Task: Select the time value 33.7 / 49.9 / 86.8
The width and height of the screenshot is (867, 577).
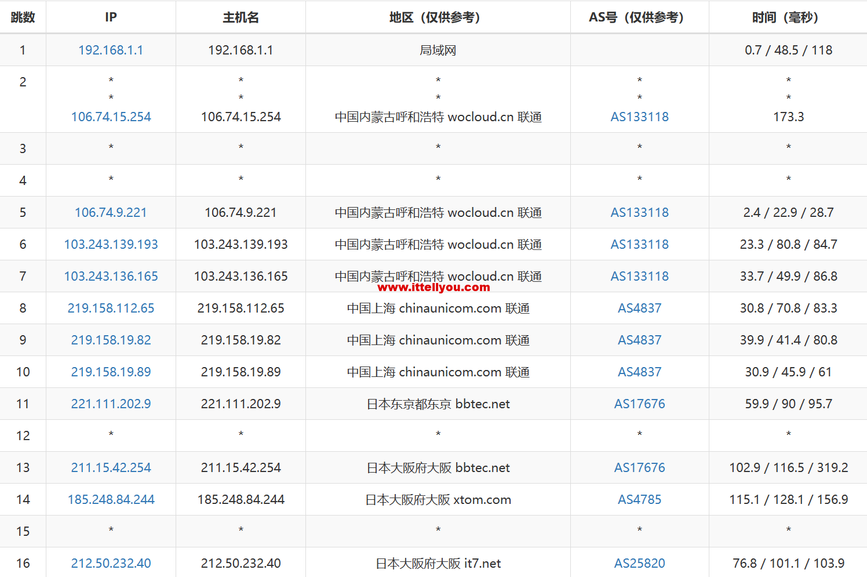Action: (788, 277)
